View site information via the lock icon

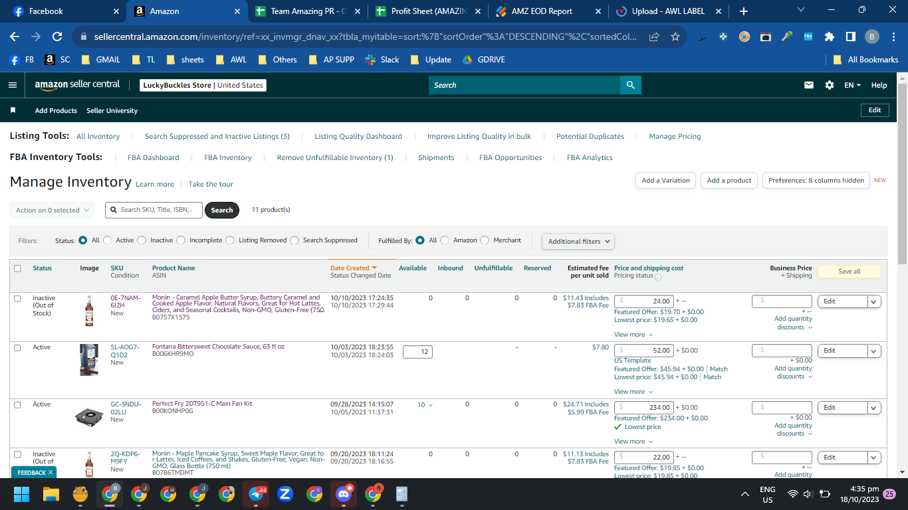pos(84,37)
